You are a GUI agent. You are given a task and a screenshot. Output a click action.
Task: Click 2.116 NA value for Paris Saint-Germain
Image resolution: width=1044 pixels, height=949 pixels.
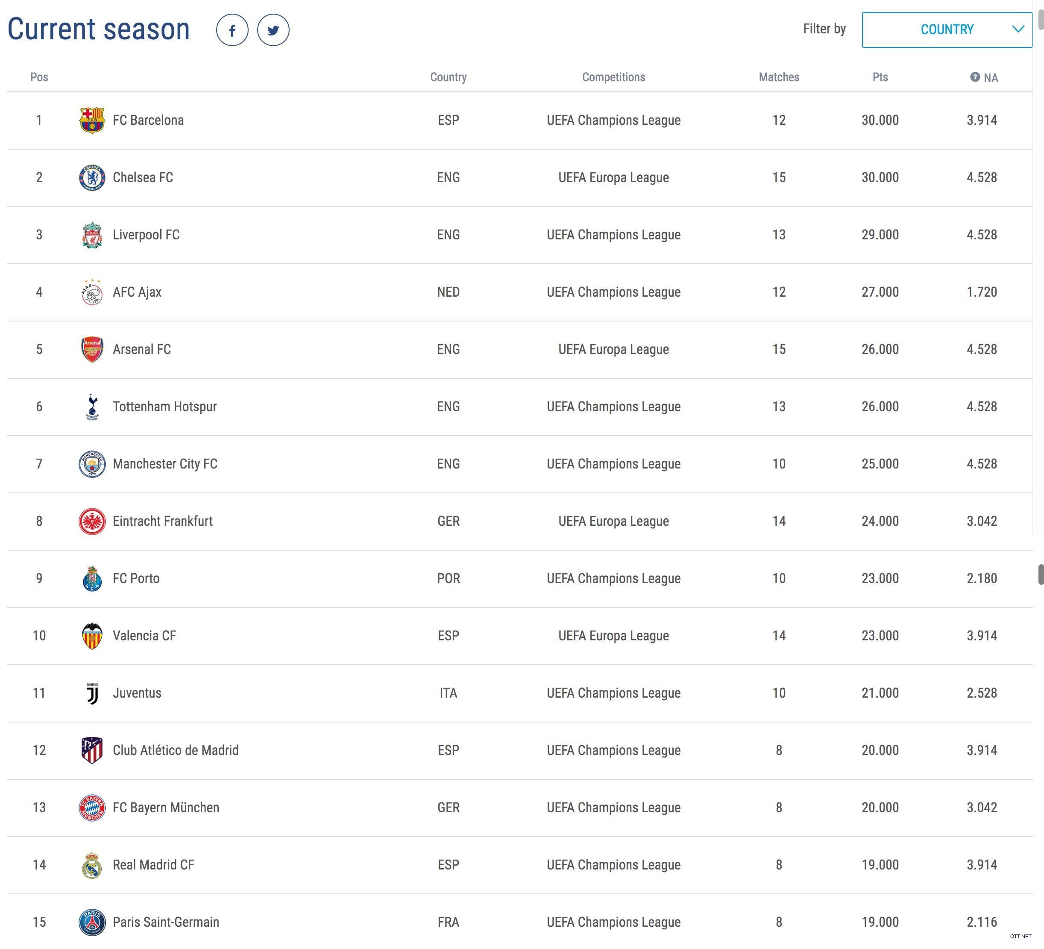(982, 922)
